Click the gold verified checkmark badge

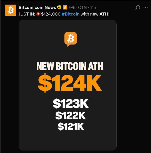59,7
